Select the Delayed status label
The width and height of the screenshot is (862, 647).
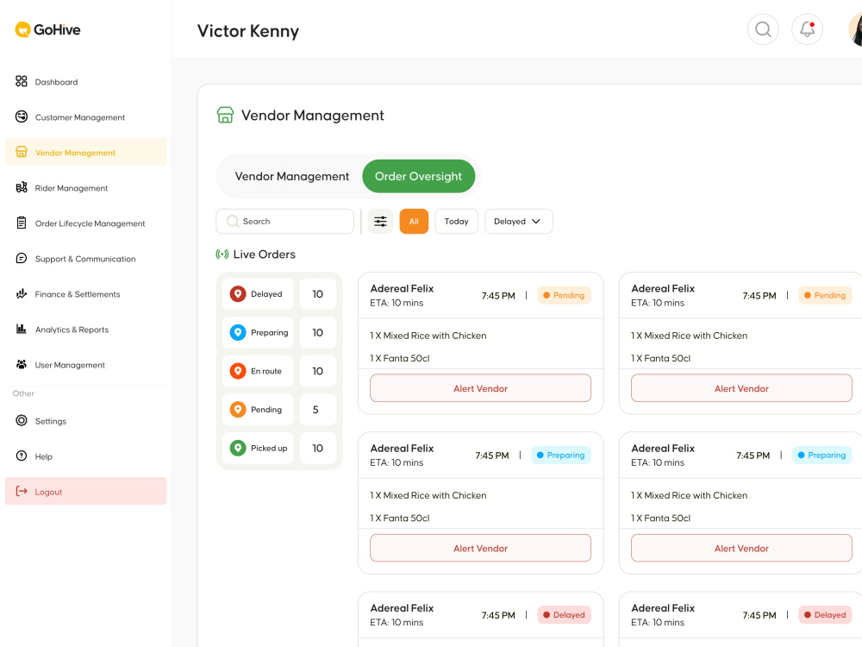pos(266,294)
